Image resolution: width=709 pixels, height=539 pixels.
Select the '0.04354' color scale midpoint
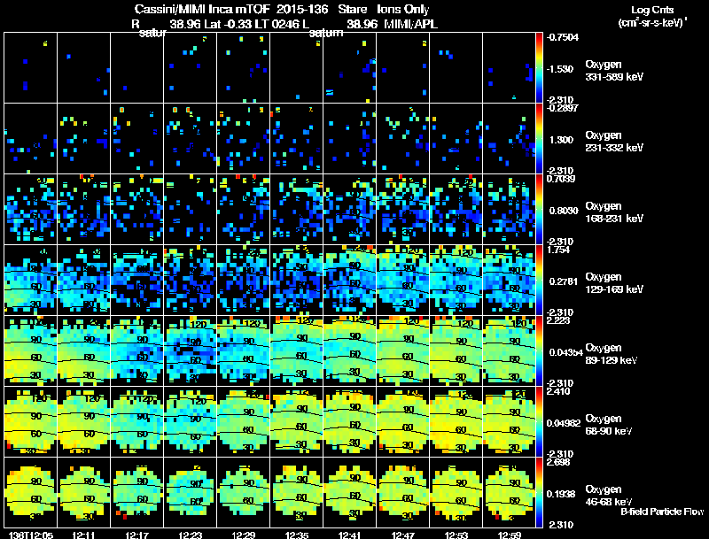tap(566, 352)
